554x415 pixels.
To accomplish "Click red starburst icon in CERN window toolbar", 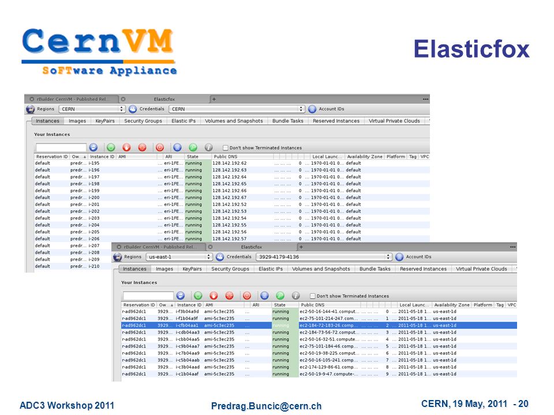I will (x=142, y=148).
